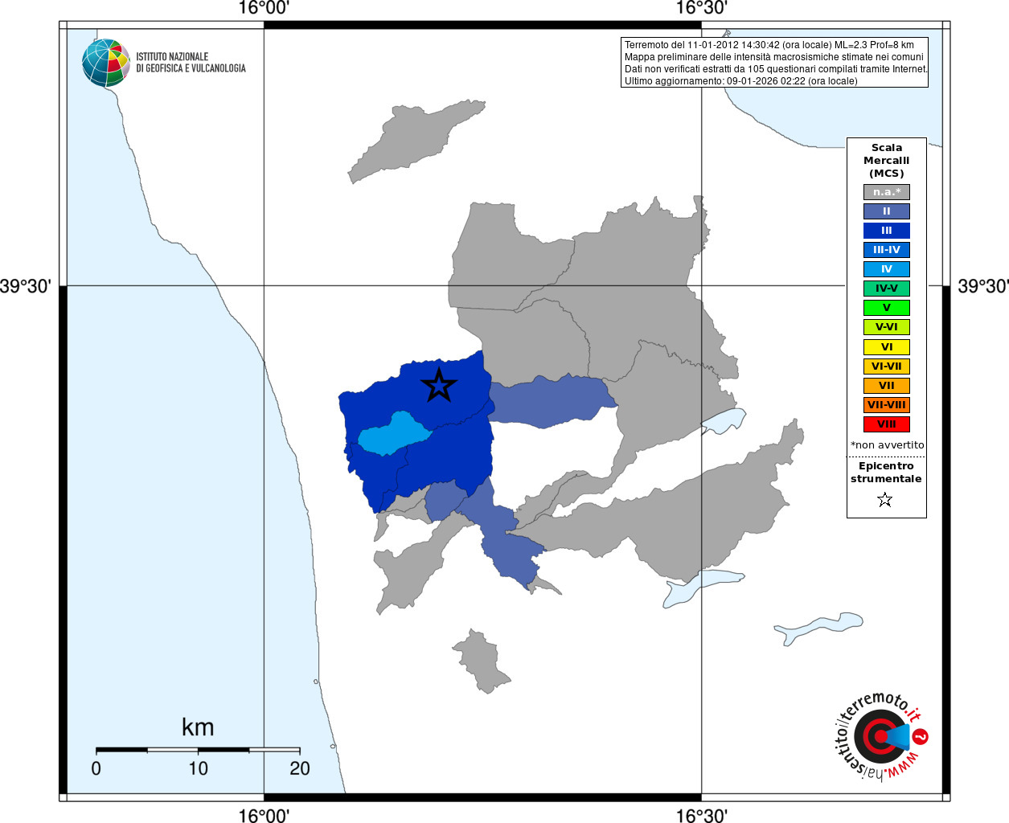Click the red question mark badge

click(x=921, y=736)
